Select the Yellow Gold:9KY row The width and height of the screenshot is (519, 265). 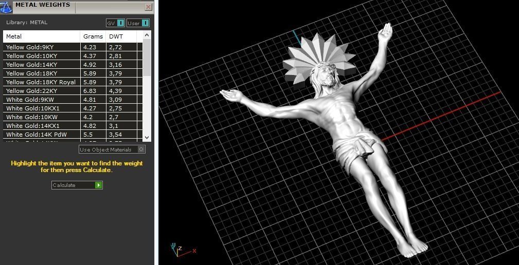pos(73,47)
